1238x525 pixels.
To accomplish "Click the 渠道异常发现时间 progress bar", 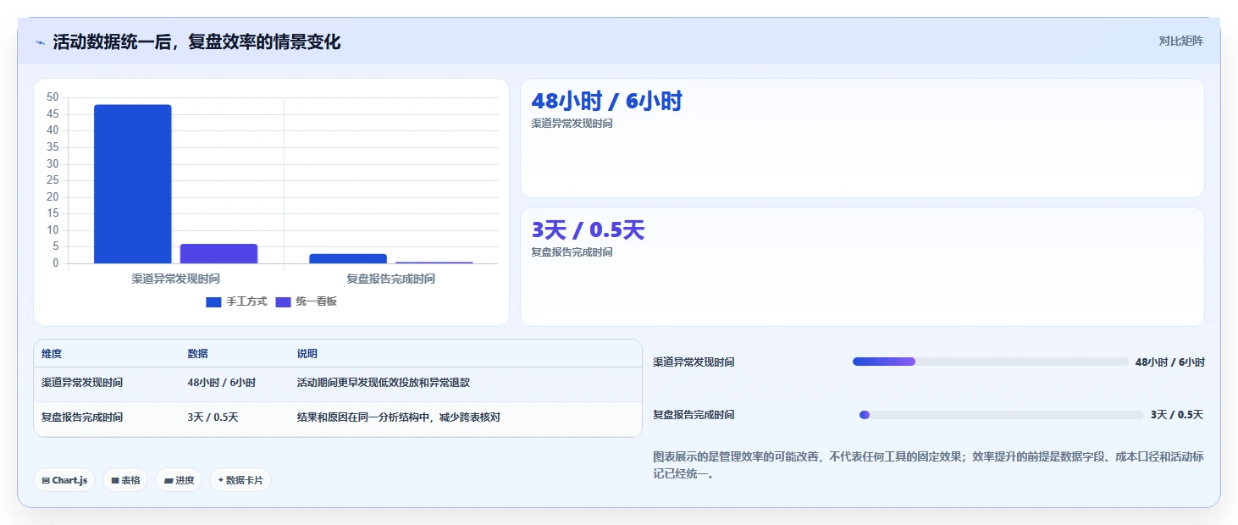I will click(x=990, y=362).
